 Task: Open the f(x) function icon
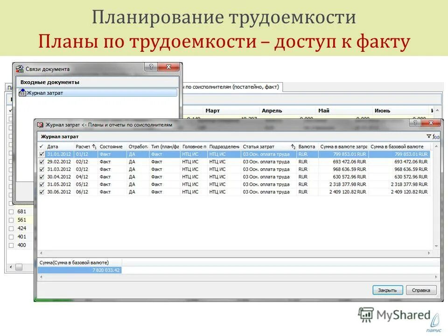(x=435, y=135)
